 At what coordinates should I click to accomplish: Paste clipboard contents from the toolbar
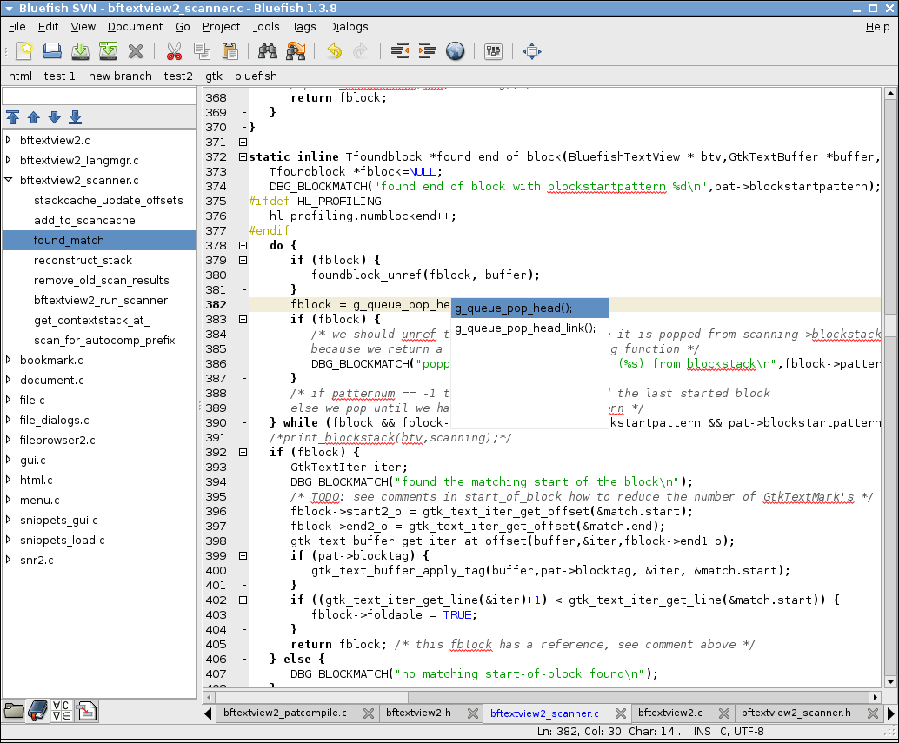(229, 51)
